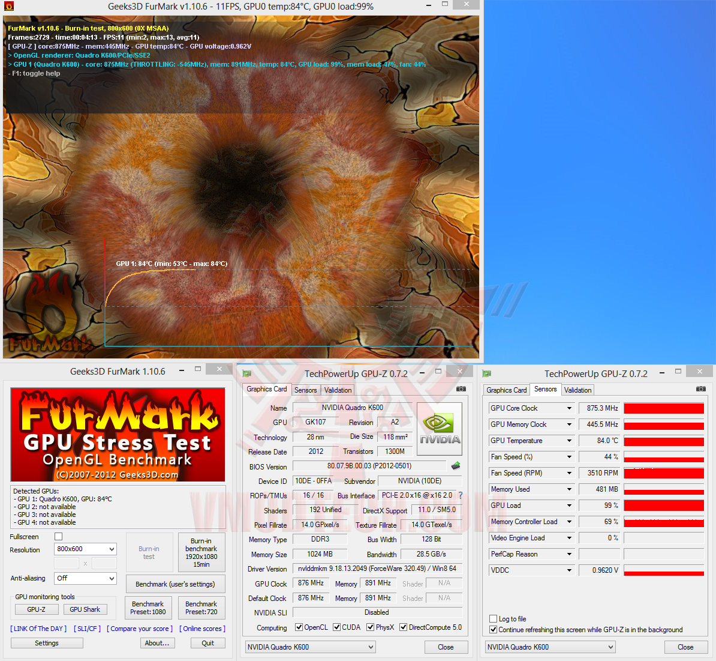Screen dimensions: 716x661
Task: Select Graphics Card tab in left GPU-Z window
Action: coord(267,389)
